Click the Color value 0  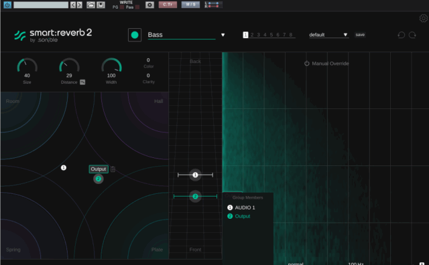(x=148, y=60)
